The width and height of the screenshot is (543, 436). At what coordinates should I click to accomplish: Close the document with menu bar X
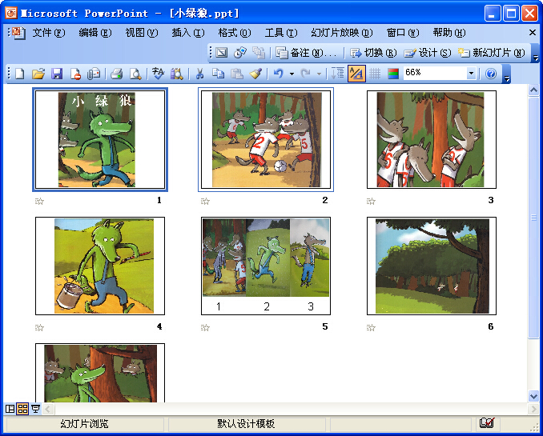tap(533, 33)
